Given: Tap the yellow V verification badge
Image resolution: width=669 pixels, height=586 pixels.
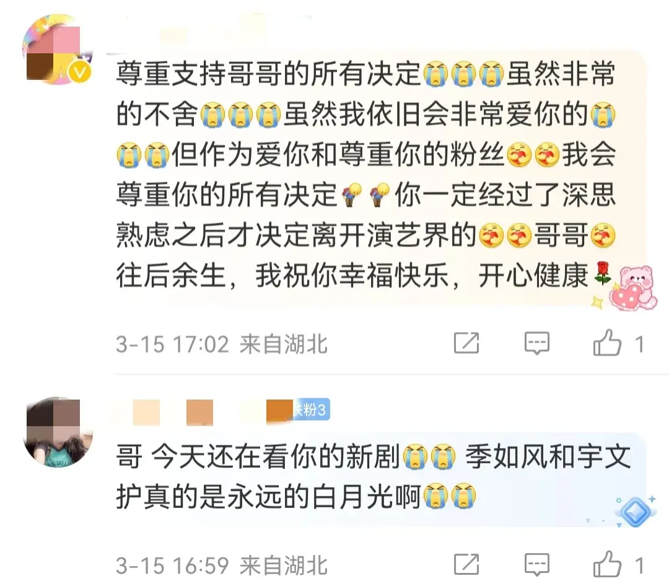Looking at the screenshot, I should tap(79, 72).
